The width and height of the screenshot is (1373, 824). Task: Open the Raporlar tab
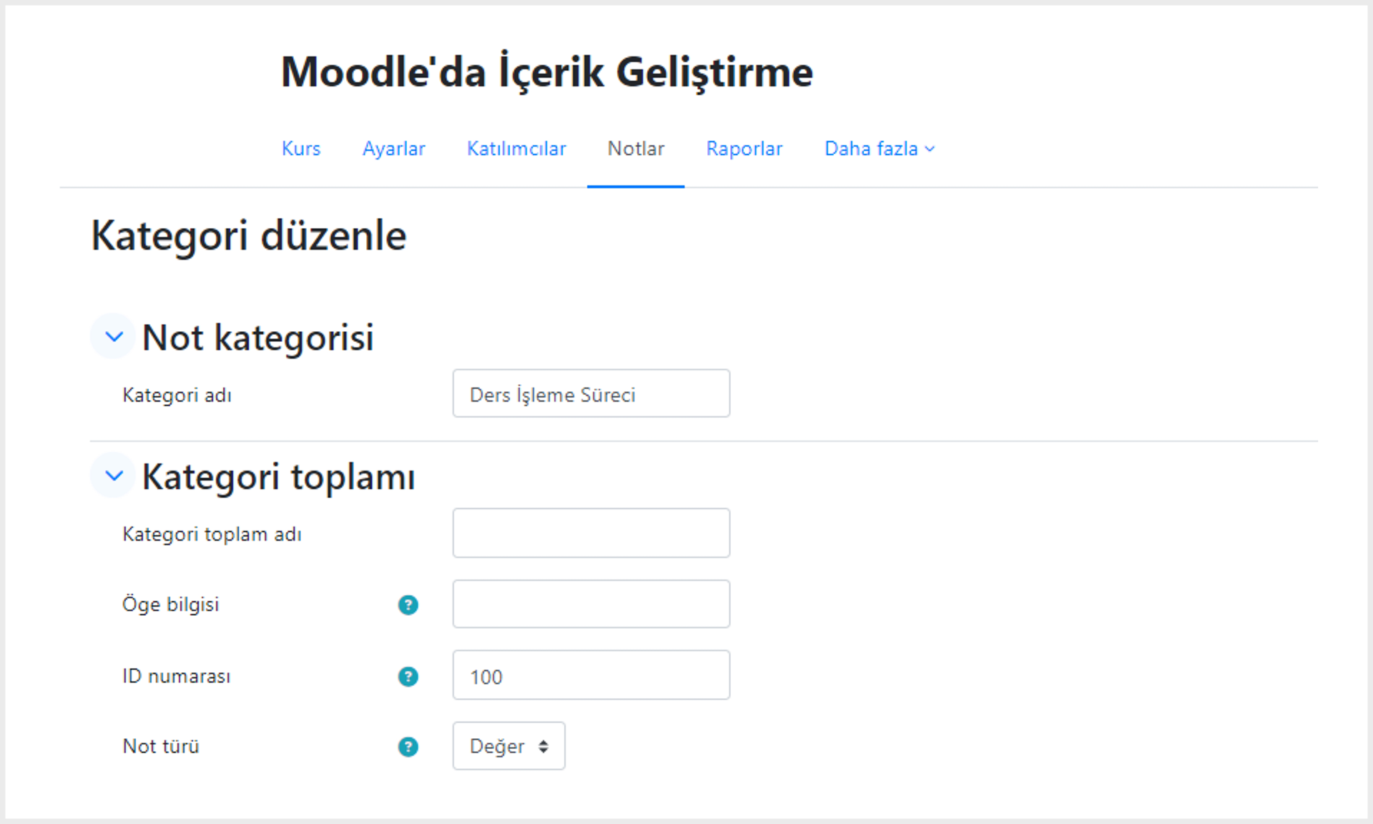pyautogui.click(x=744, y=149)
